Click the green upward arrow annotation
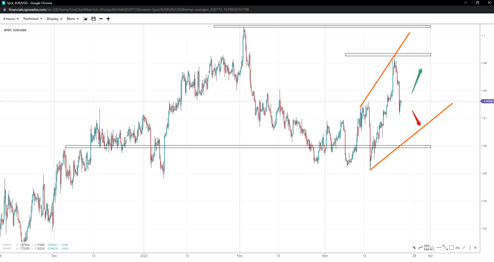The width and height of the screenshot is (494, 262). coord(417,80)
